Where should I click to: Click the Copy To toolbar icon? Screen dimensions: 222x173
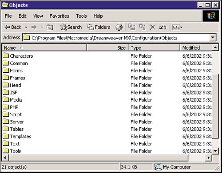pyautogui.click(x=142, y=27)
